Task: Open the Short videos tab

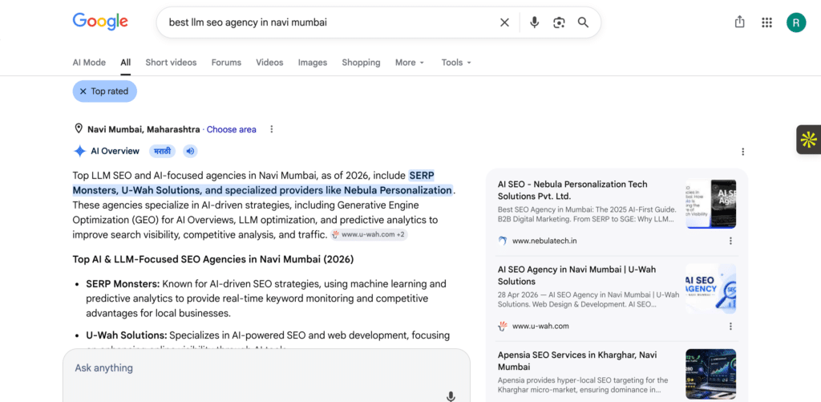Action: [172, 63]
